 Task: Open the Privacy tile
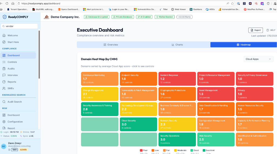[255, 94]
